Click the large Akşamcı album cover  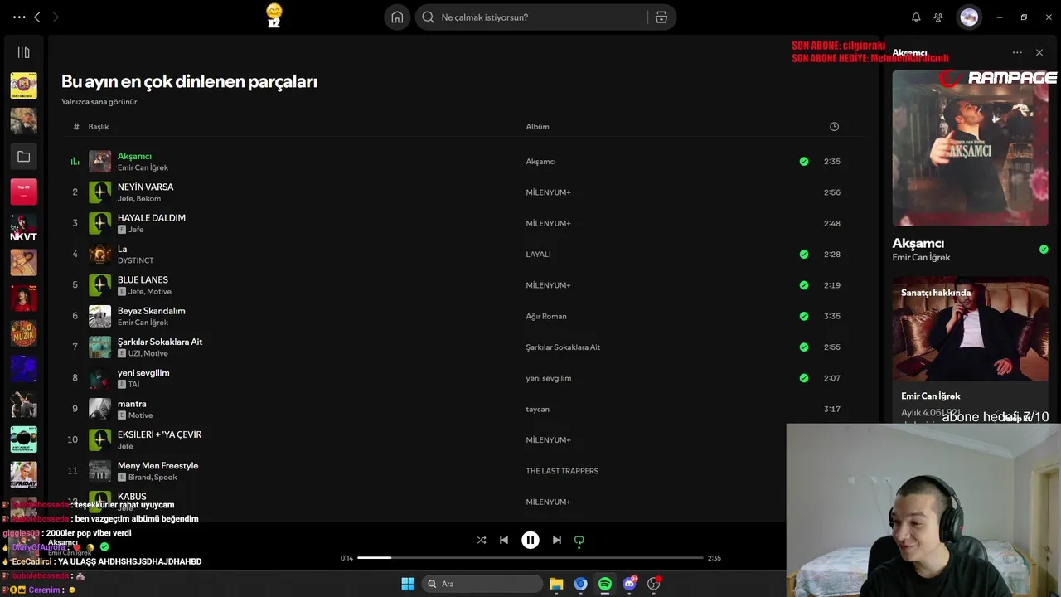pyautogui.click(x=970, y=148)
